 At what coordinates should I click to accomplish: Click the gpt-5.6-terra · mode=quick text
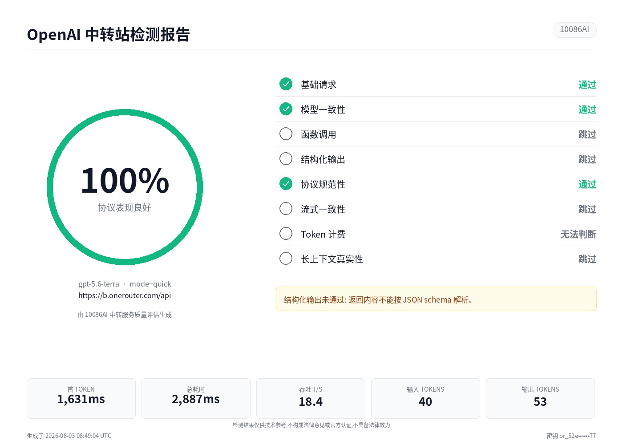tap(125, 284)
